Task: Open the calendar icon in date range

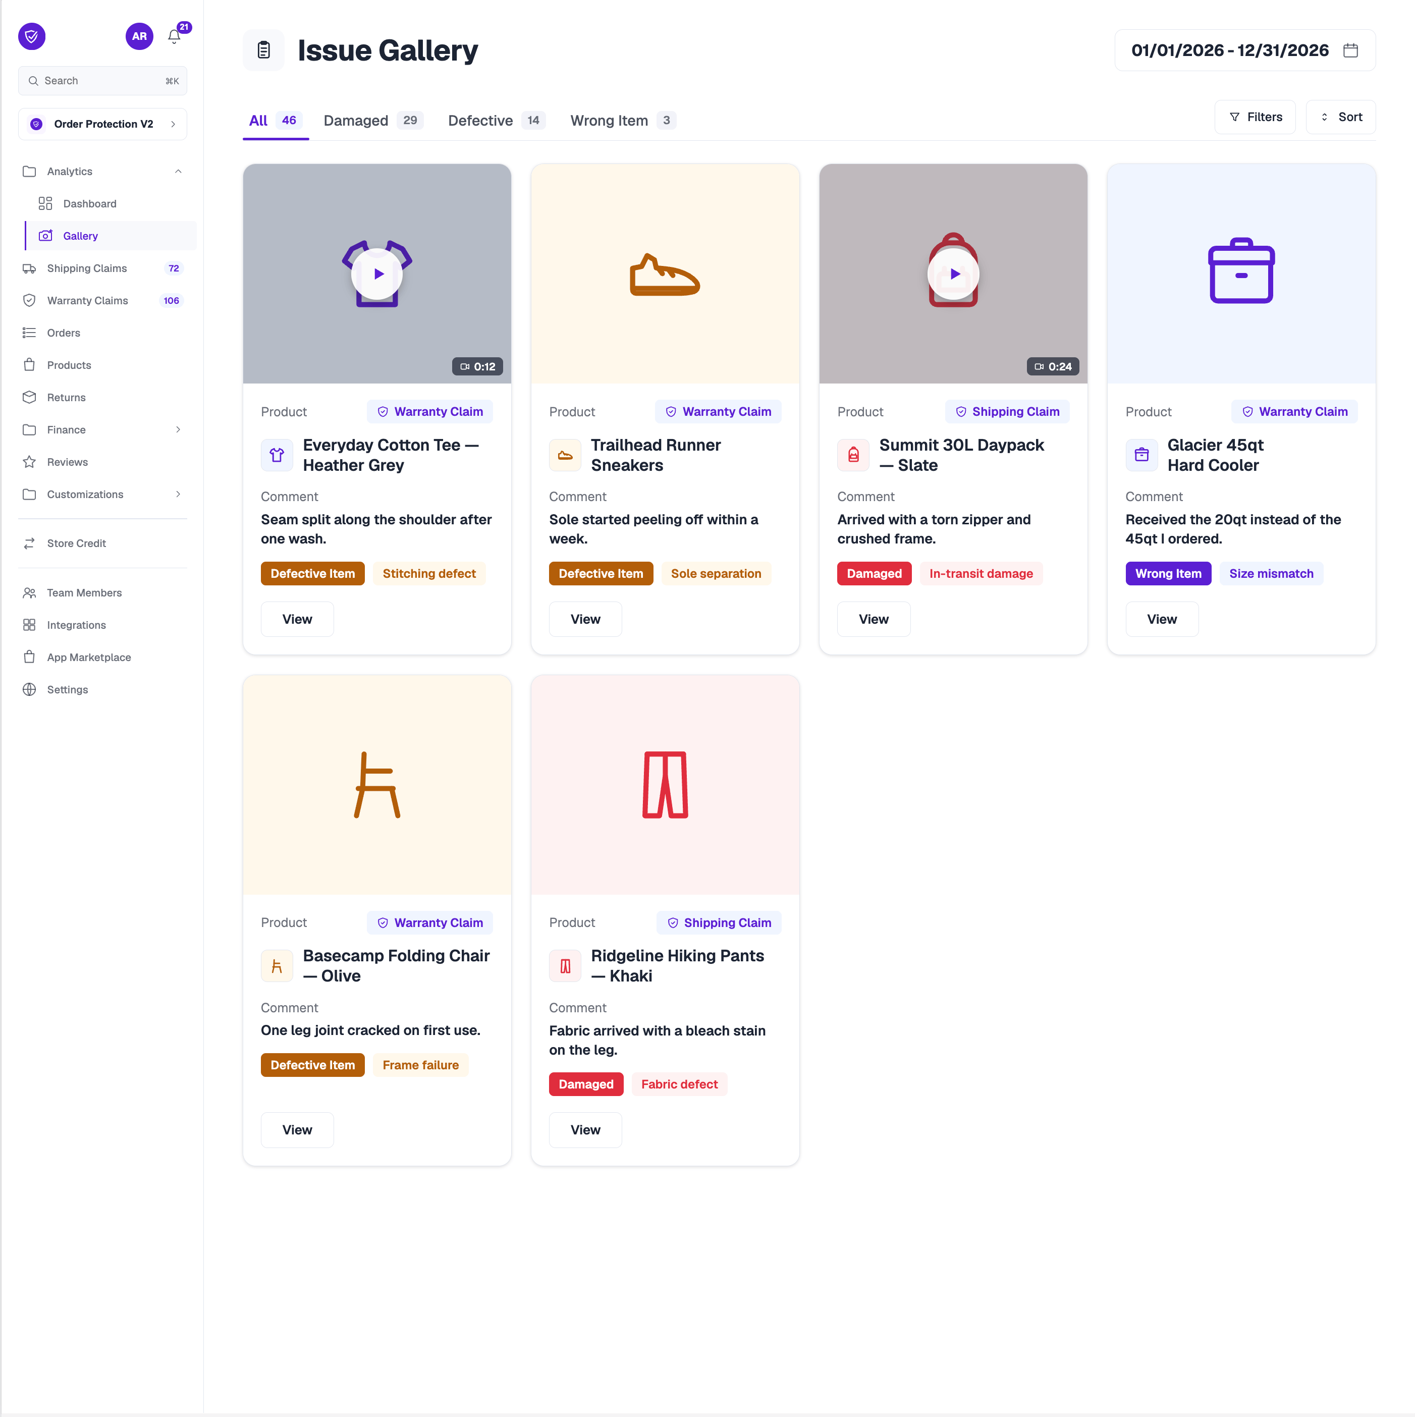Action: click(1350, 50)
